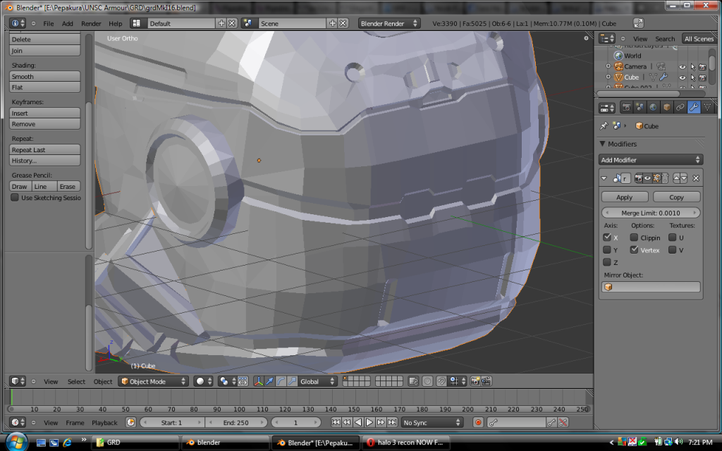Click the Camera object icon in outliner
The image size is (722, 451).
618,66
